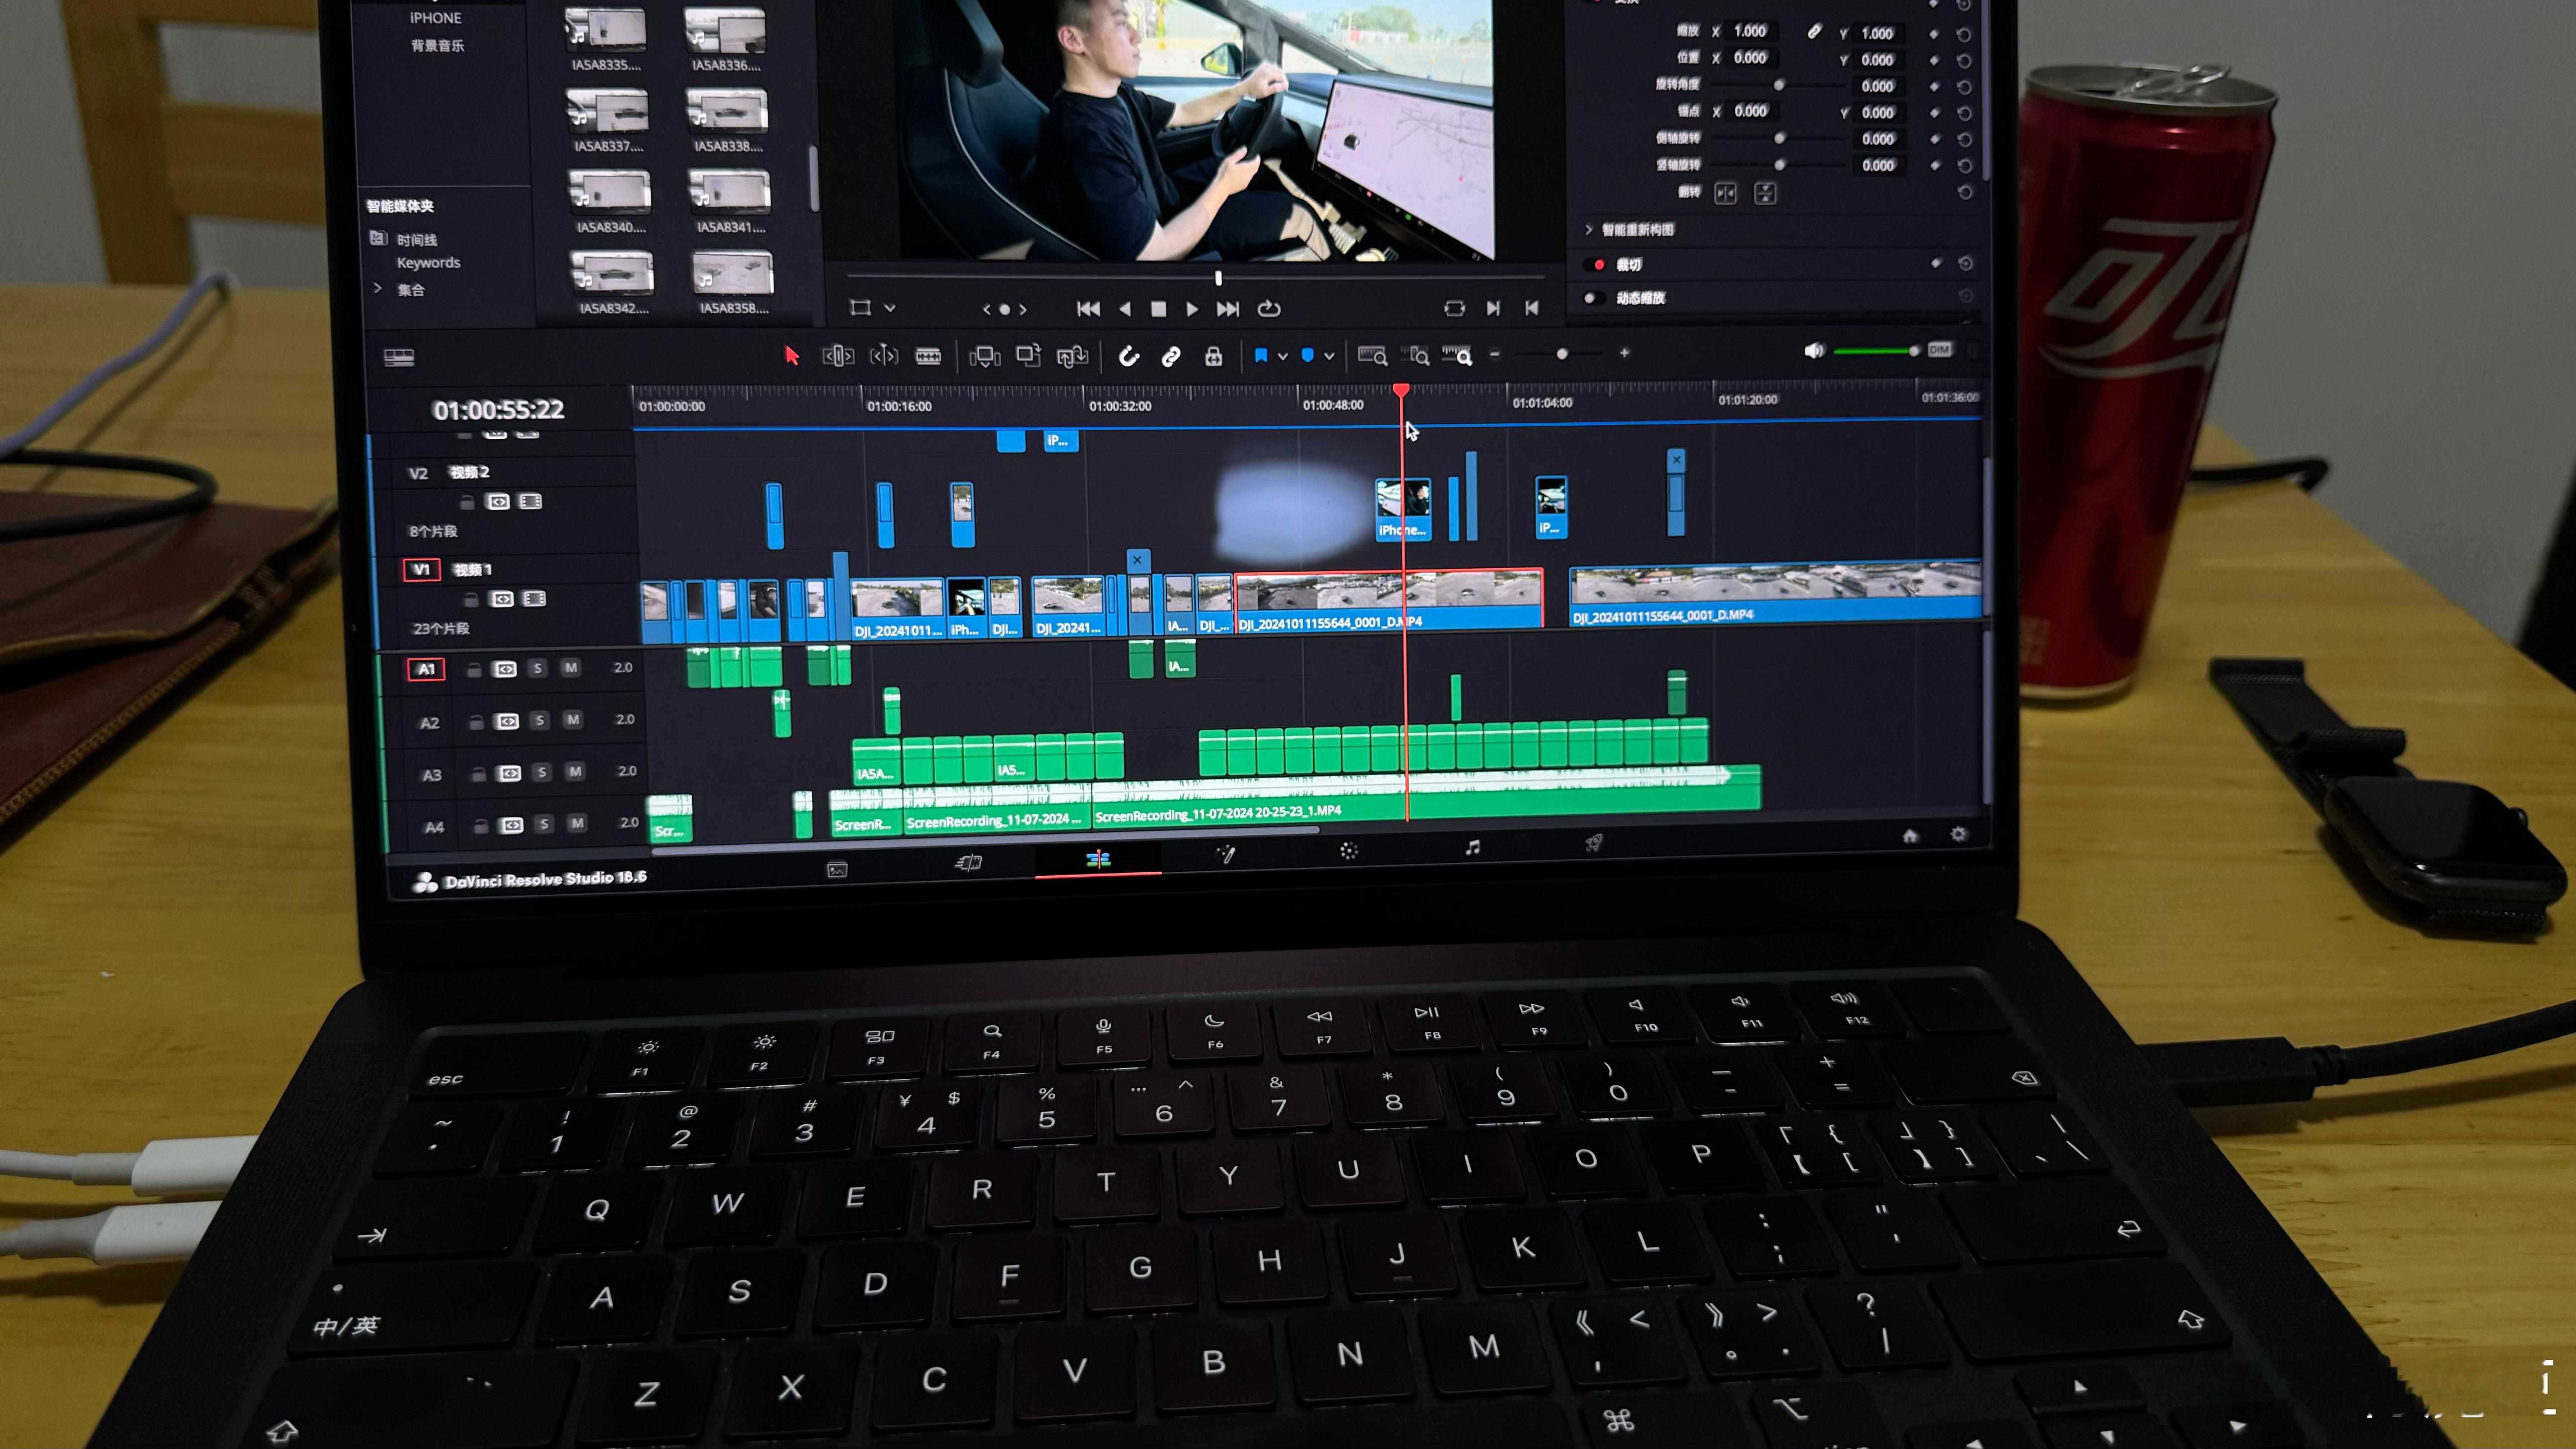Go to first frame in viewer
Viewport: 2576px width, 1449px height.
(x=1088, y=309)
